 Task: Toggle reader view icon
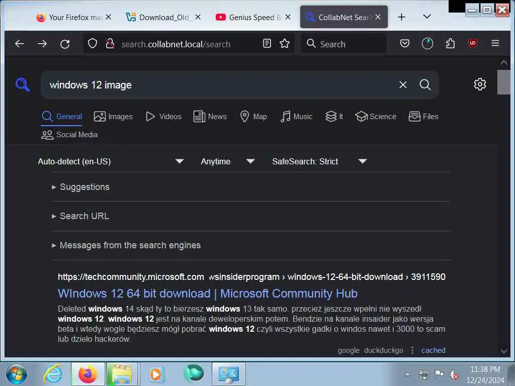point(267,43)
